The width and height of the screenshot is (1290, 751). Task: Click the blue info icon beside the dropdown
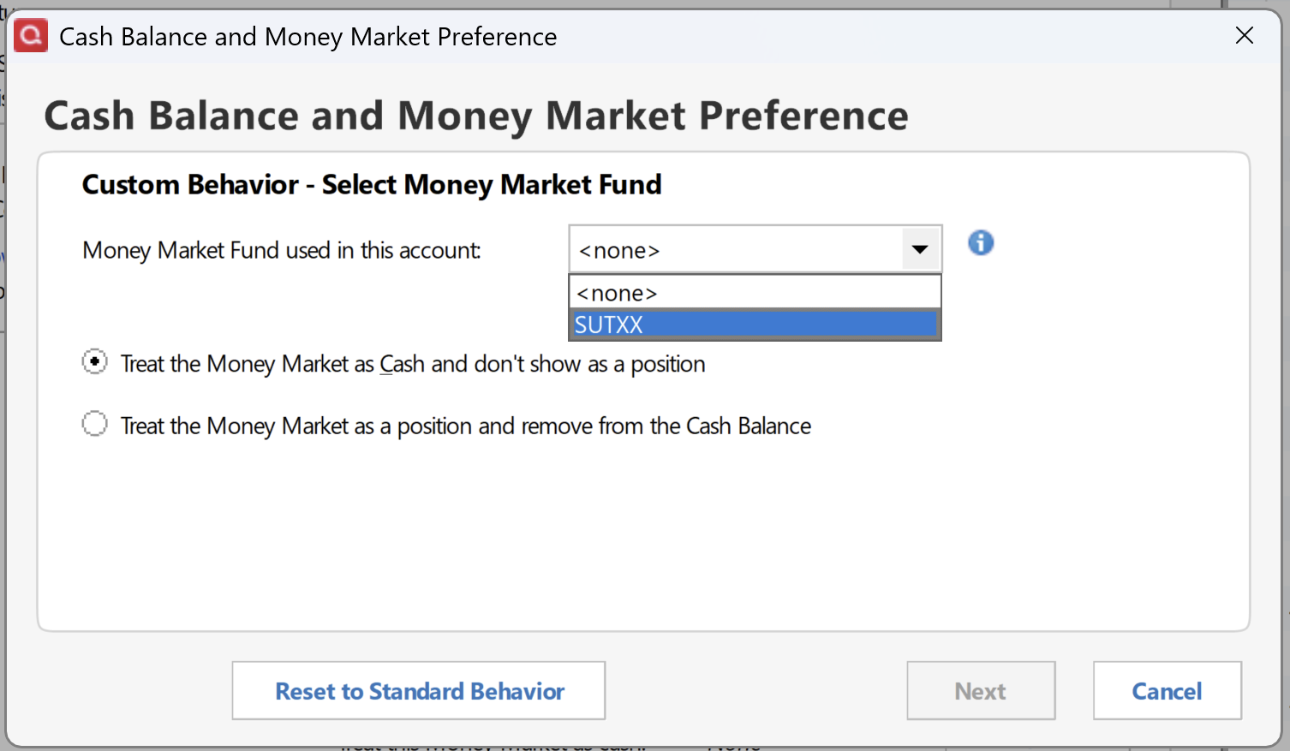click(981, 243)
